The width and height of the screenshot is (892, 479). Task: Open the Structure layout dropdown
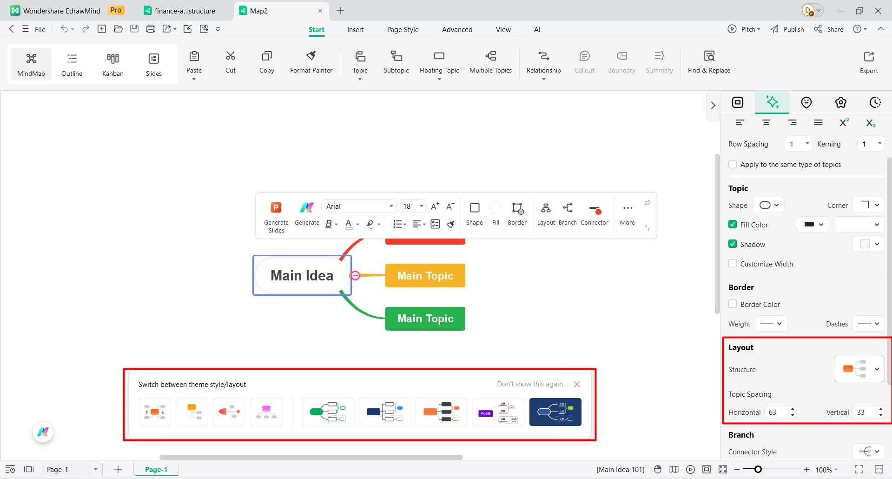tap(859, 369)
